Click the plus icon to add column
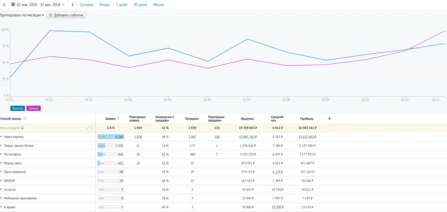This screenshot has height=212, width=447. click(x=329, y=119)
